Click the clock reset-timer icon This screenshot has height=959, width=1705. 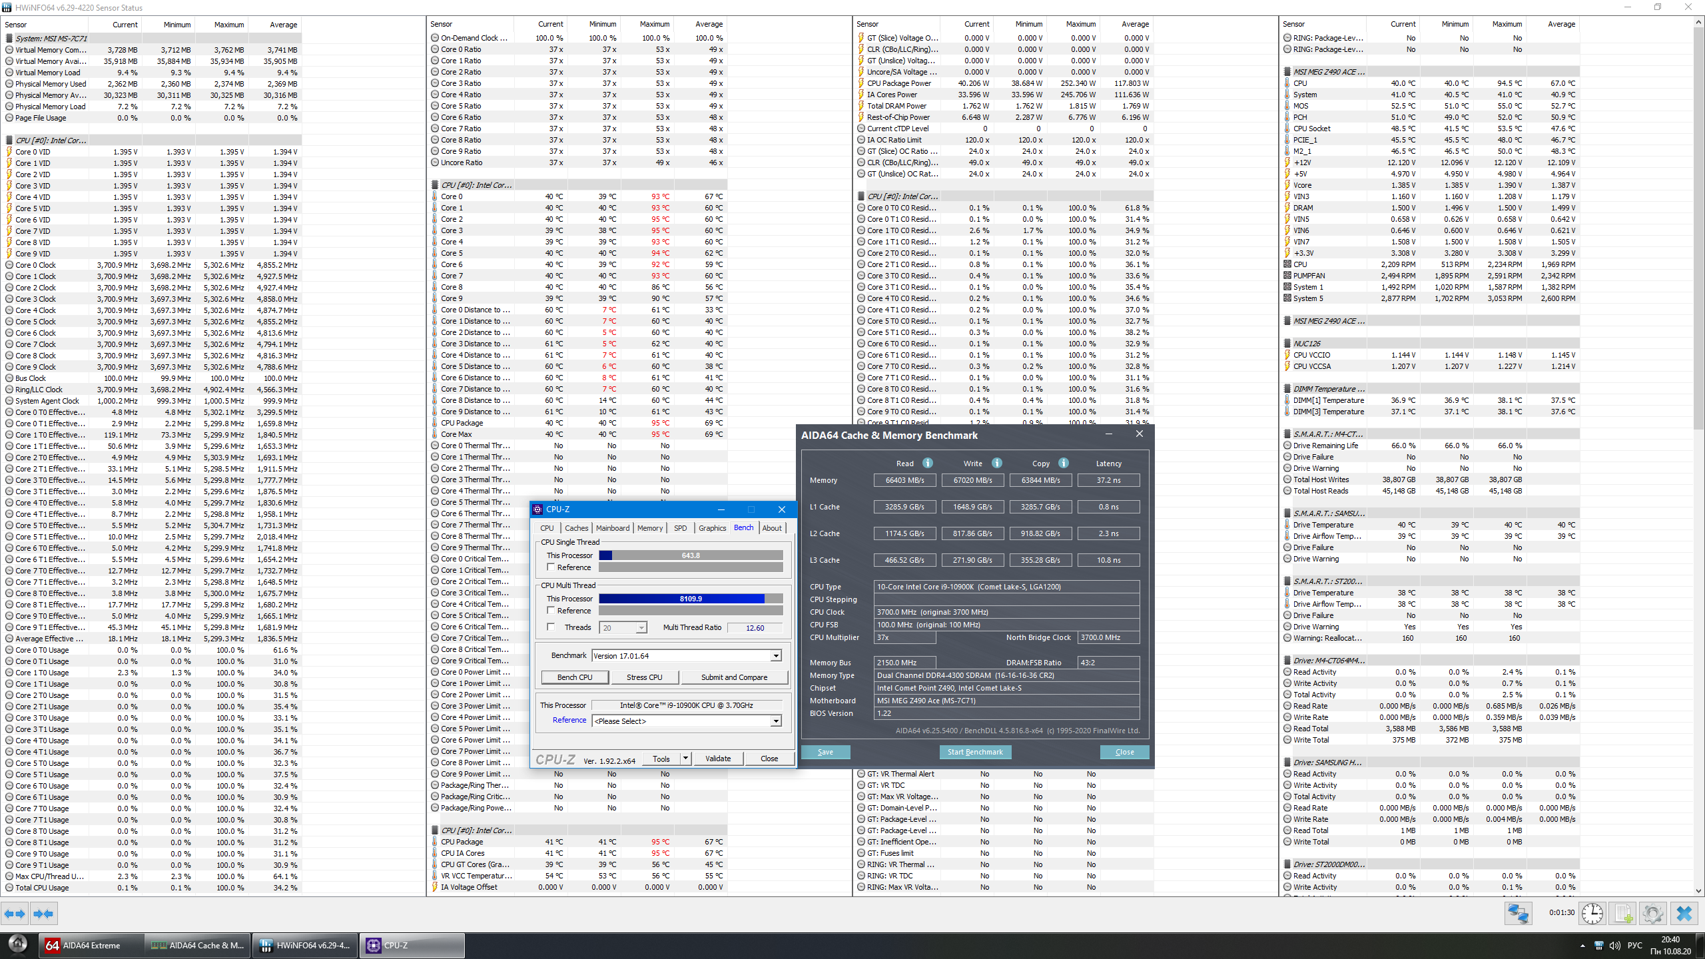[x=1592, y=914]
